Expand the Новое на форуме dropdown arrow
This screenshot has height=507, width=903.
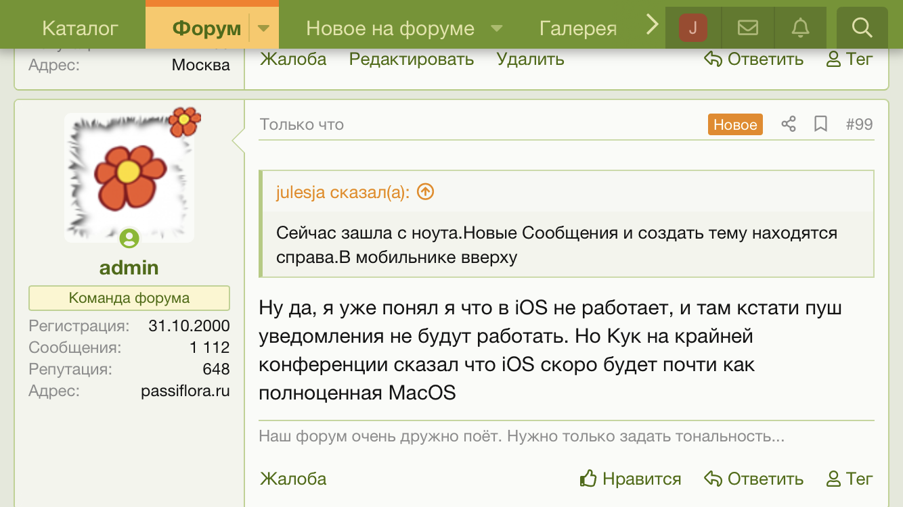[x=496, y=28]
